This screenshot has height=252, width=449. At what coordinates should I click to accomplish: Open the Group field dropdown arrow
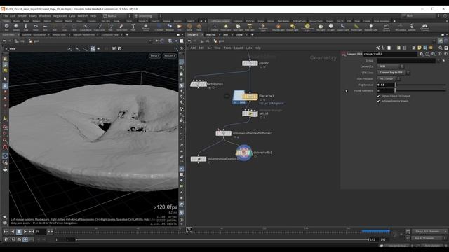(x=438, y=61)
